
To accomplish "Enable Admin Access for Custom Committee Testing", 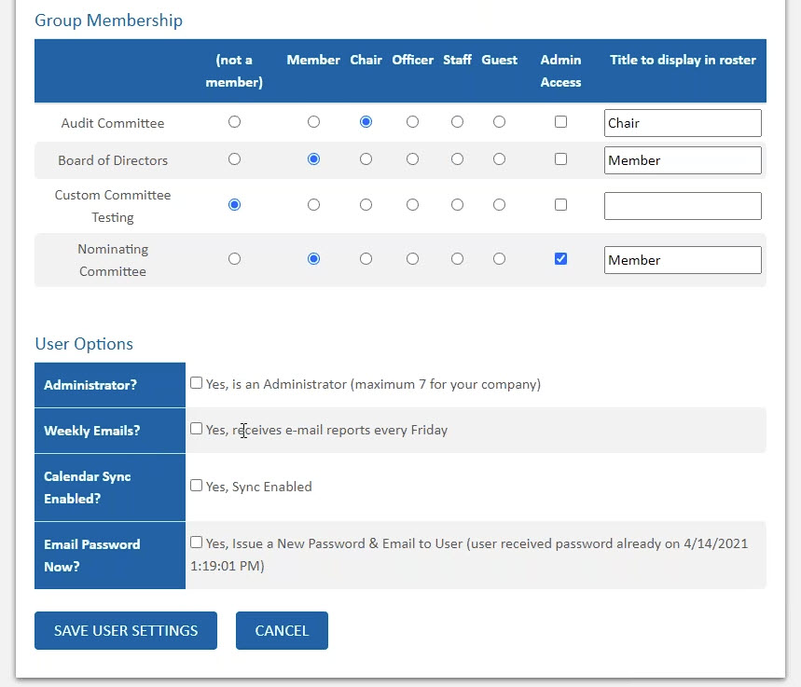I will pos(561,205).
